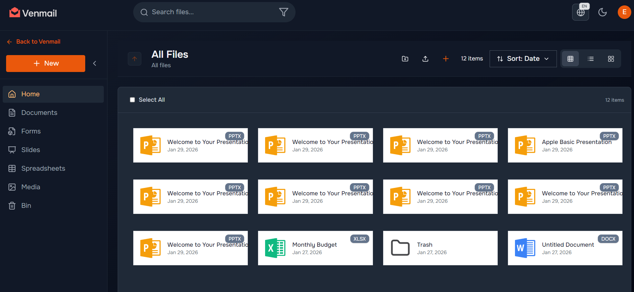Screen dimensions: 634x292
Task: Open the user avatar E menu
Action: tap(624, 12)
